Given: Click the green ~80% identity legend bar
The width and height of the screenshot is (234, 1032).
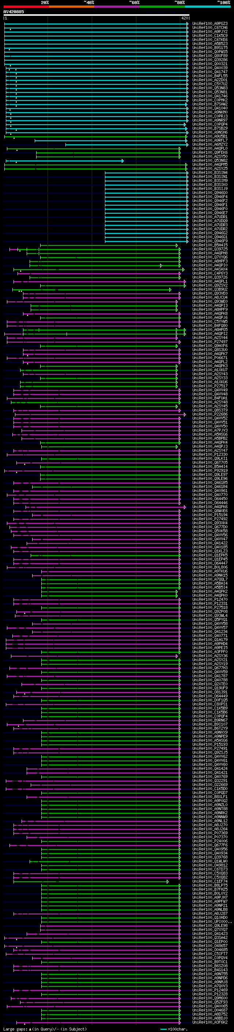Looking at the screenshot, I should click(x=162, y=7).
